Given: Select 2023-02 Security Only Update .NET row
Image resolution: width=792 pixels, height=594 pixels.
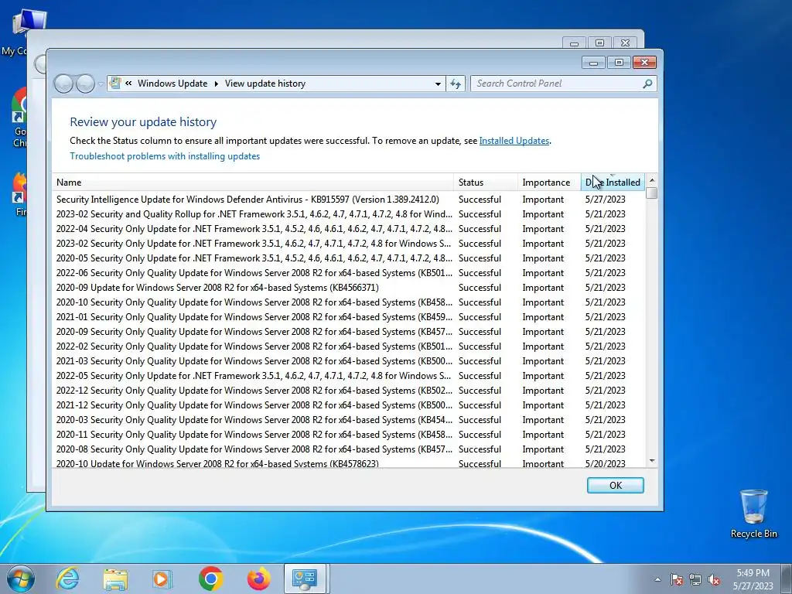Looking at the screenshot, I should (x=349, y=244).
